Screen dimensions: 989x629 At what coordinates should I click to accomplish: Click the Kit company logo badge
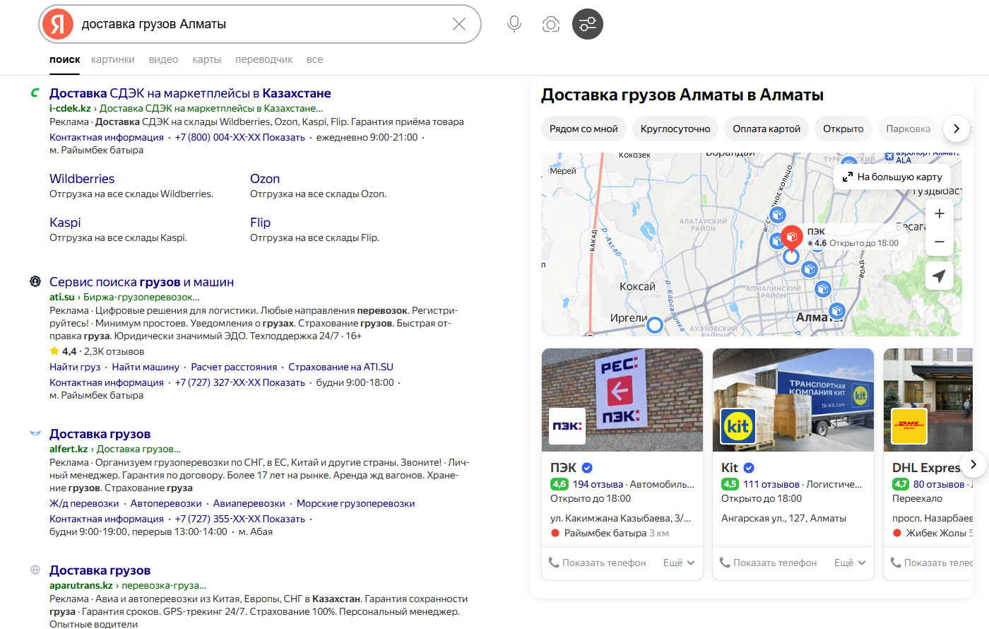coord(738,426)
